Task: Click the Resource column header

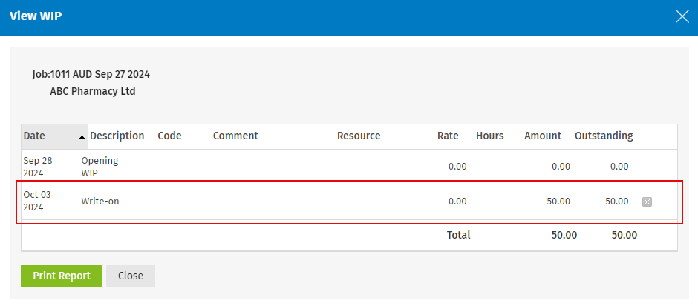Action: (x=359, y=136)
